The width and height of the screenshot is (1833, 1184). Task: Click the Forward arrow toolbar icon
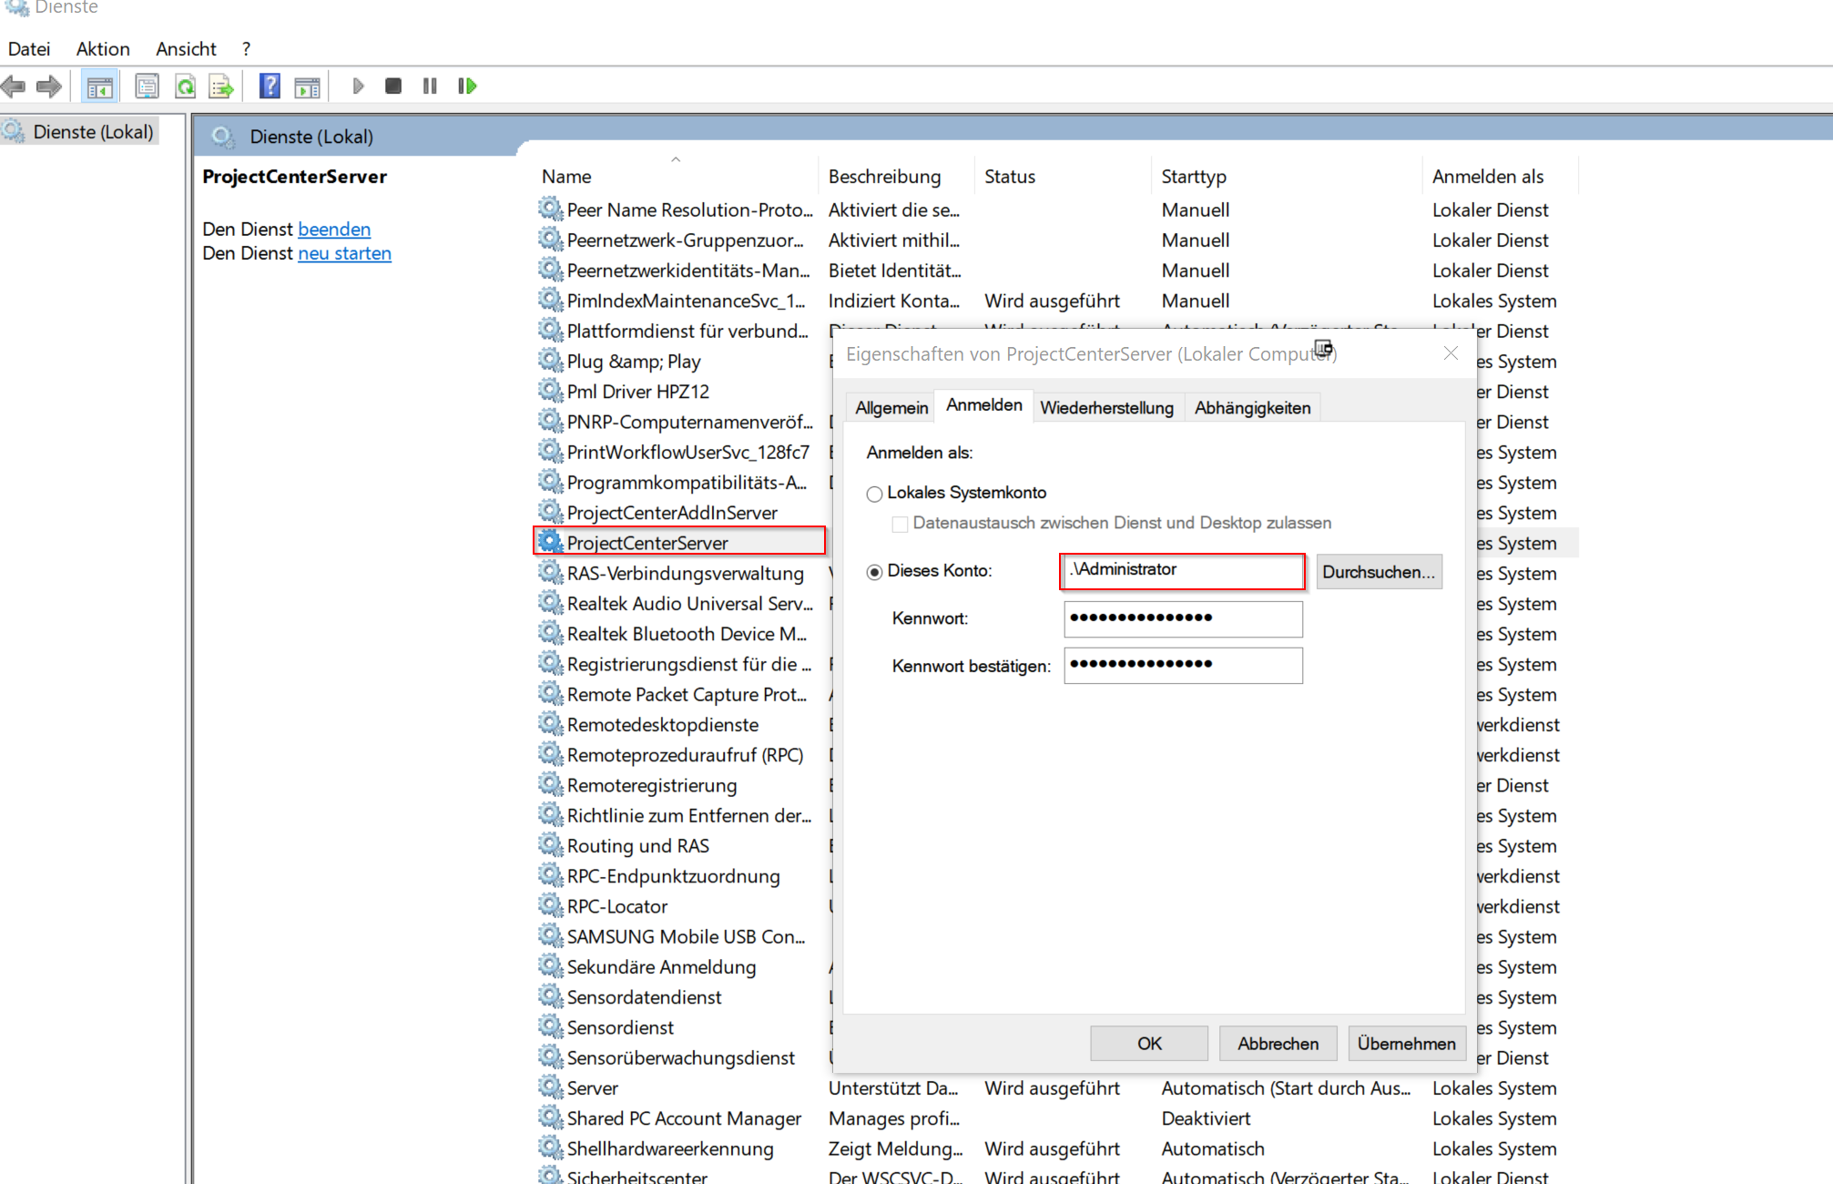(x=49, y=87)
